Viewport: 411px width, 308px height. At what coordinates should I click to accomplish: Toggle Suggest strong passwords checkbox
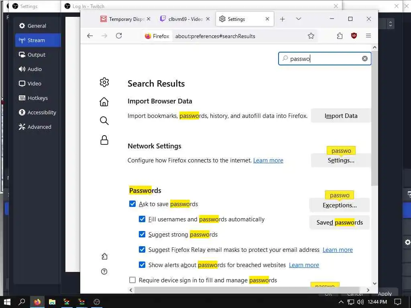[x=142, y=234]
